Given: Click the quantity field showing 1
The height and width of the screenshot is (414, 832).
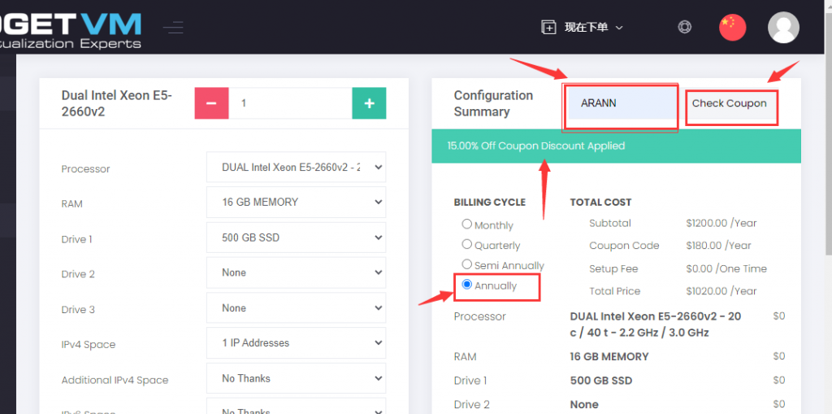Looking at the screenshot, I should (x=290, y=103).
